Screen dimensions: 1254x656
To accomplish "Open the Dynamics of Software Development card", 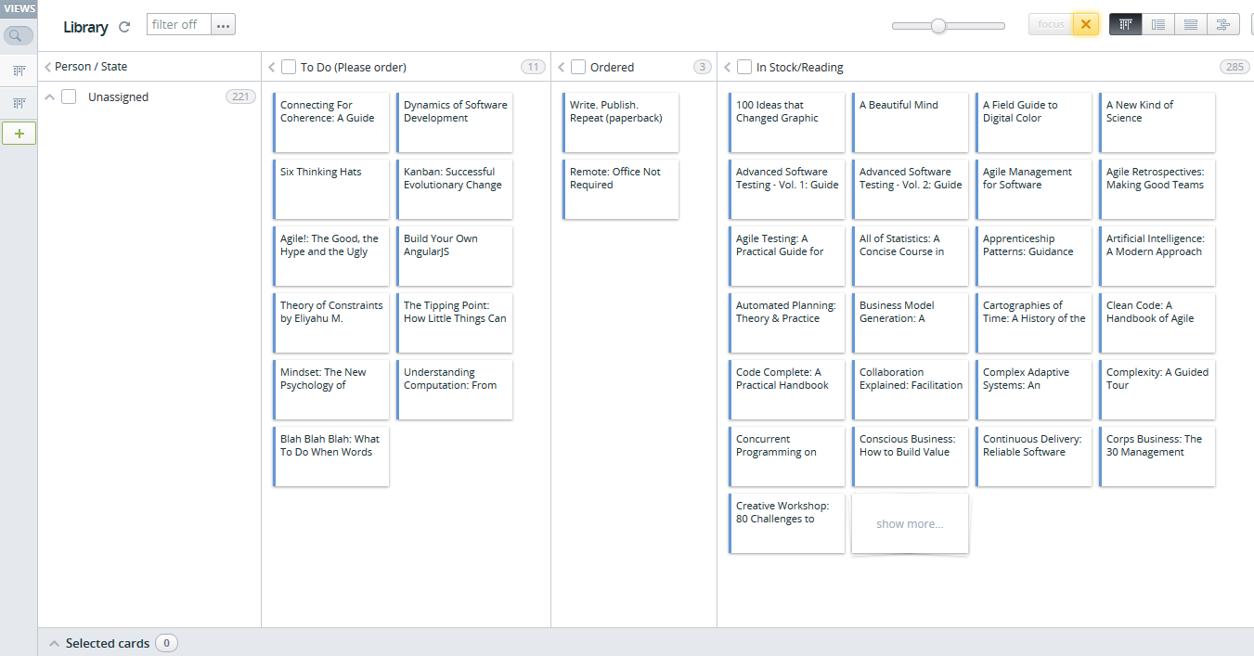I will pos(455,122).
